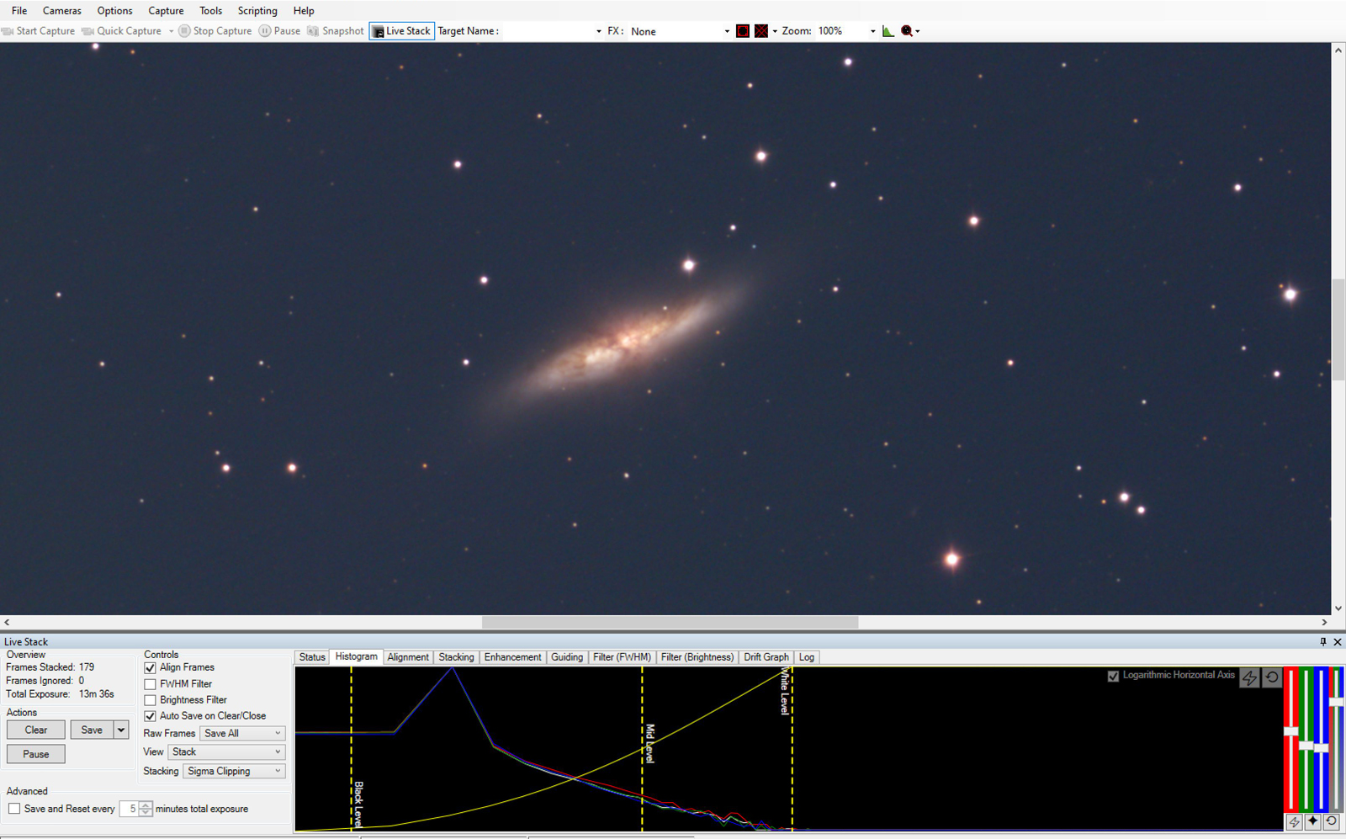Toggle Logarithmic Horizontal Axis checkbox
Viewport: 1346px width, 839px height.
pyautogui.click(x=1113, y=676)
